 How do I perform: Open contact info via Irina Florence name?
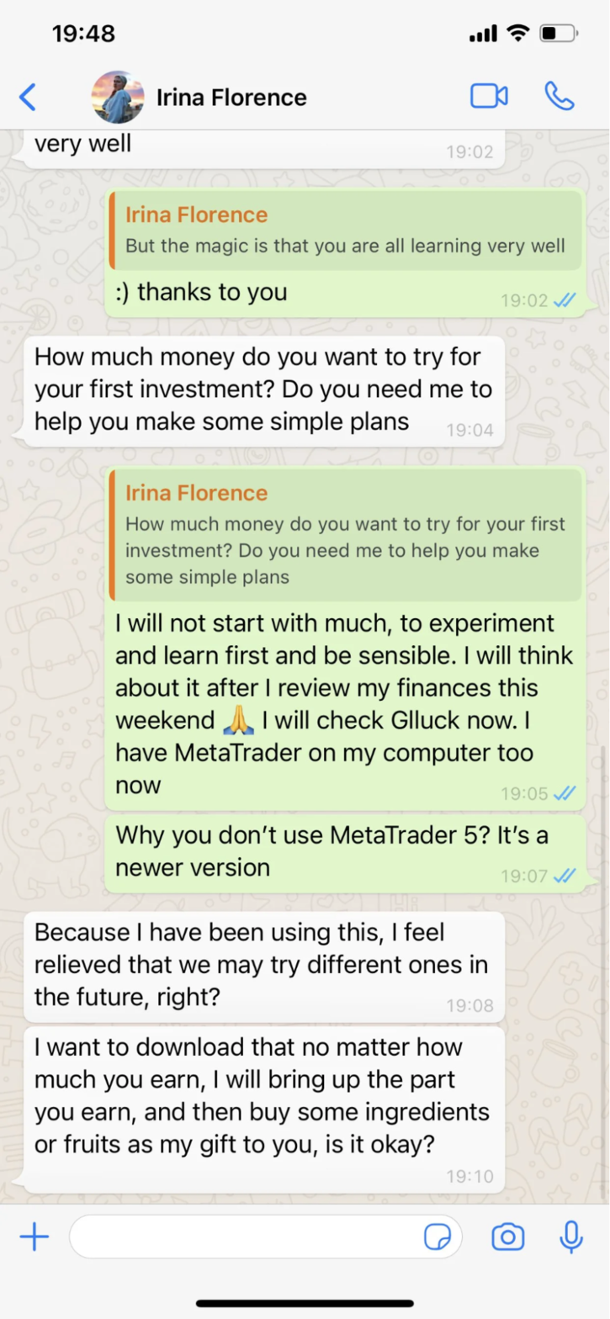[231, 98]
